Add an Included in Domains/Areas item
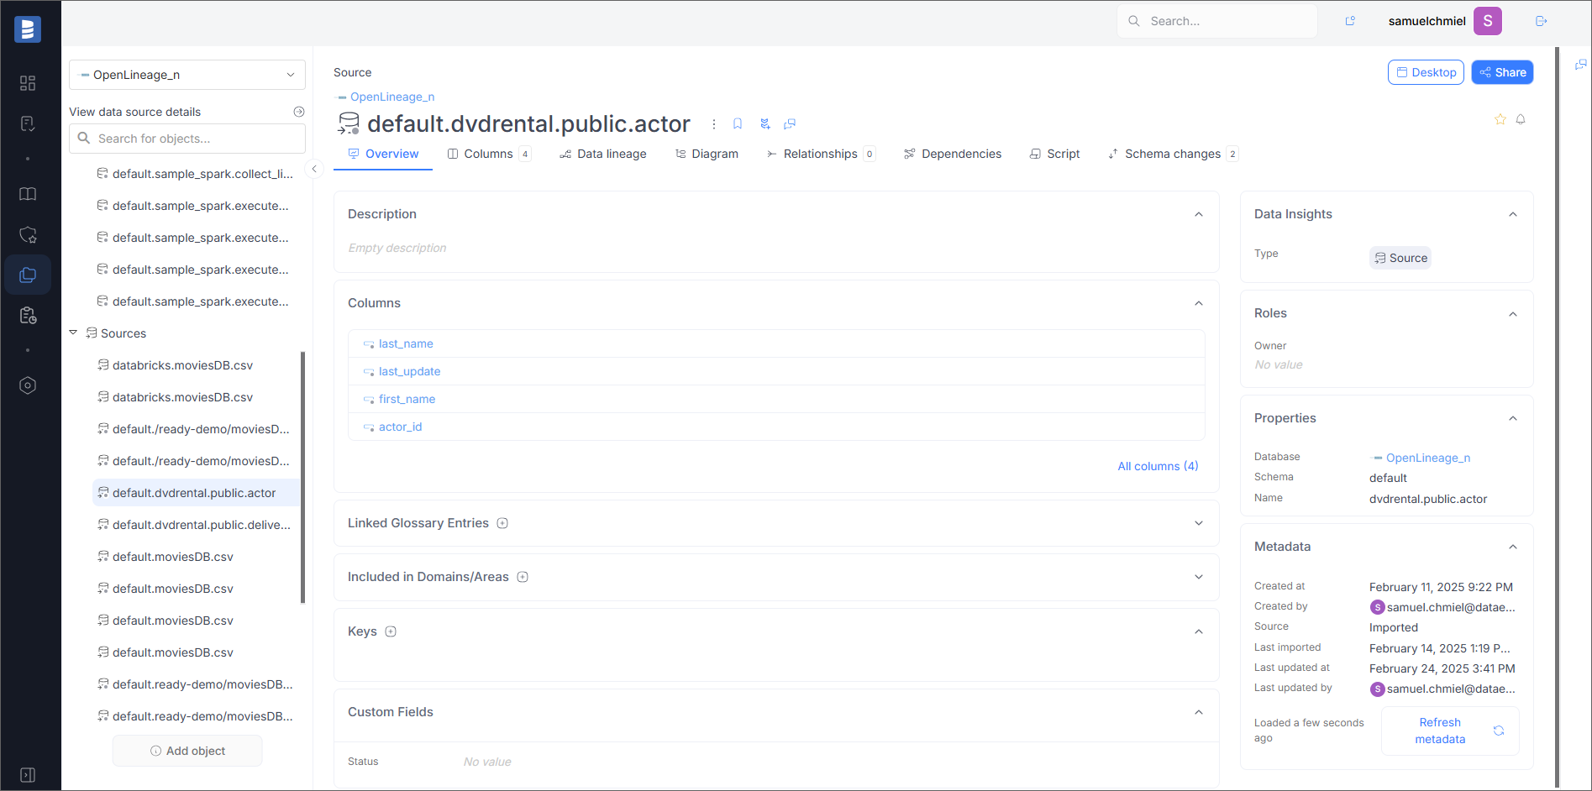Viewport: 1592px width, 791px height. pos(523,577)
